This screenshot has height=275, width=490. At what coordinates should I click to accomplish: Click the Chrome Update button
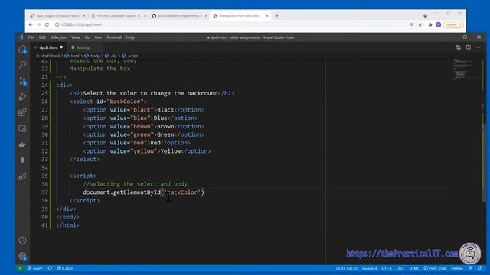pyautogui.click(x=453, y=24)
